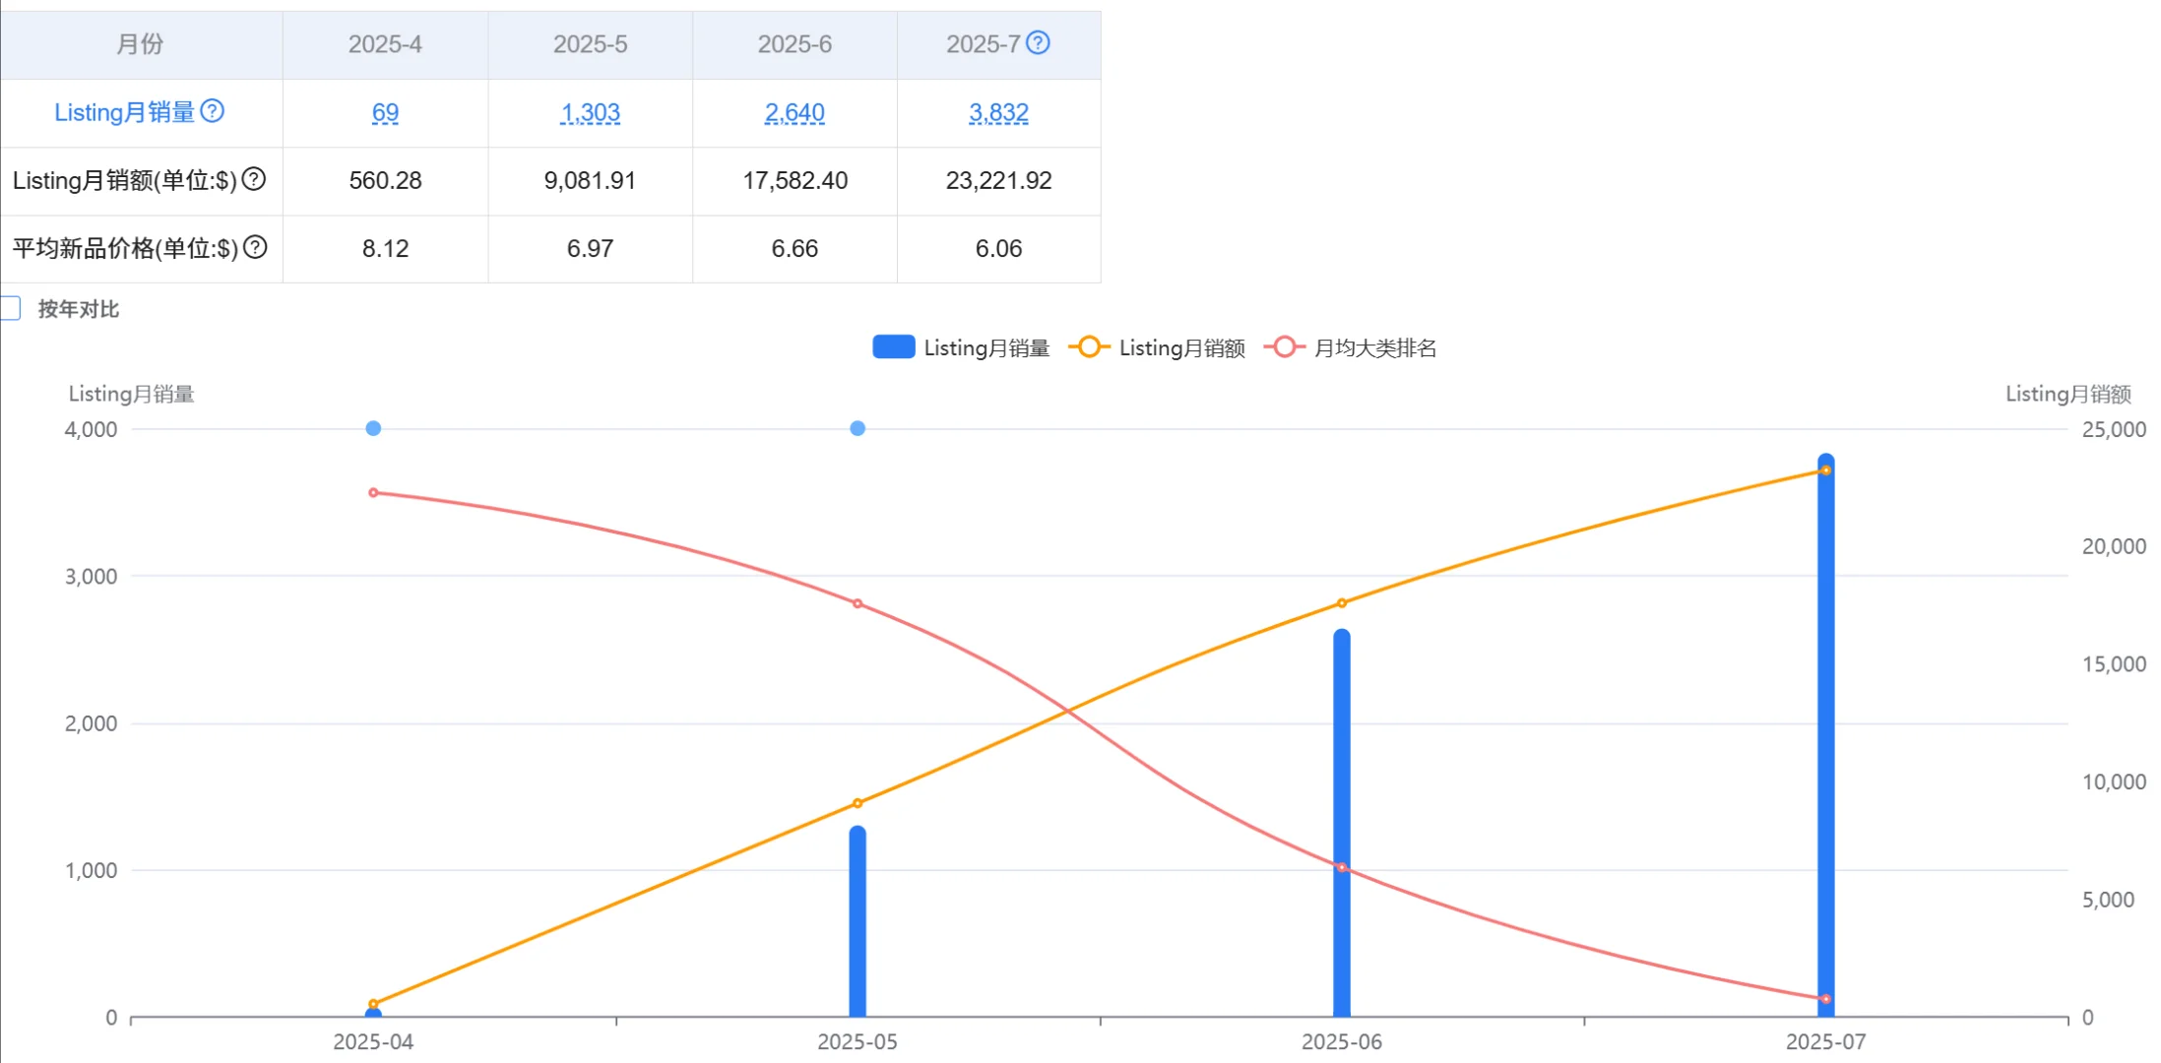Toggle blue bar legend icon for Listing月销量
Image resolution: width=2161 pixels, height=1063 pixels.
point(894,346)
